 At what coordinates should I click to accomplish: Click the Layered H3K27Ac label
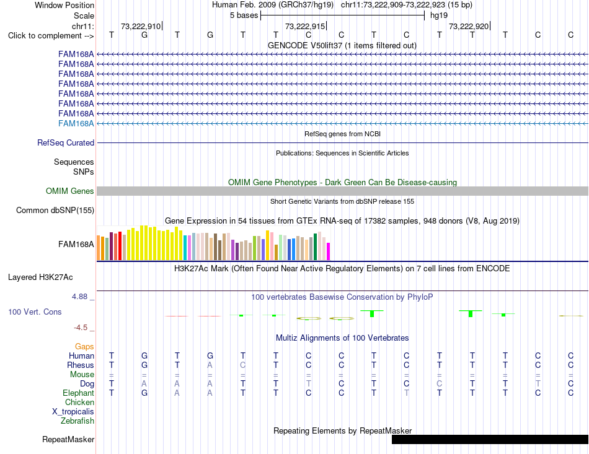tap(40, 277)
